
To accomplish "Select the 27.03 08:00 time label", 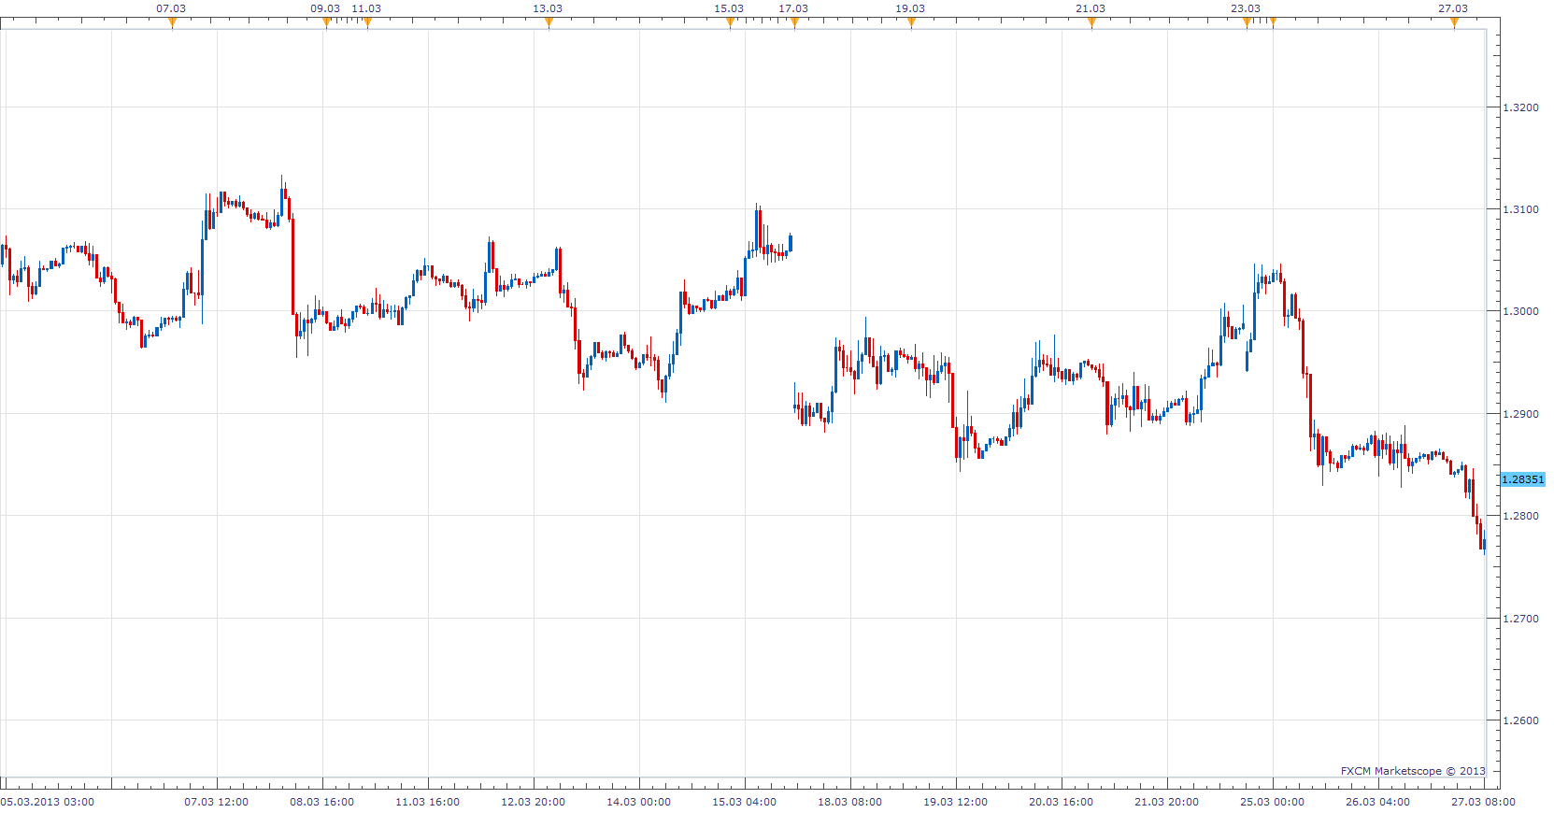I will pos(1484,802).
